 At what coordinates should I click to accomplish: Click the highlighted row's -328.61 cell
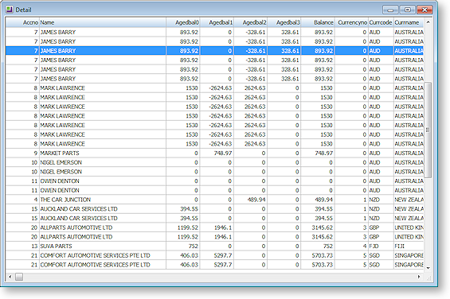pos(250,51)
